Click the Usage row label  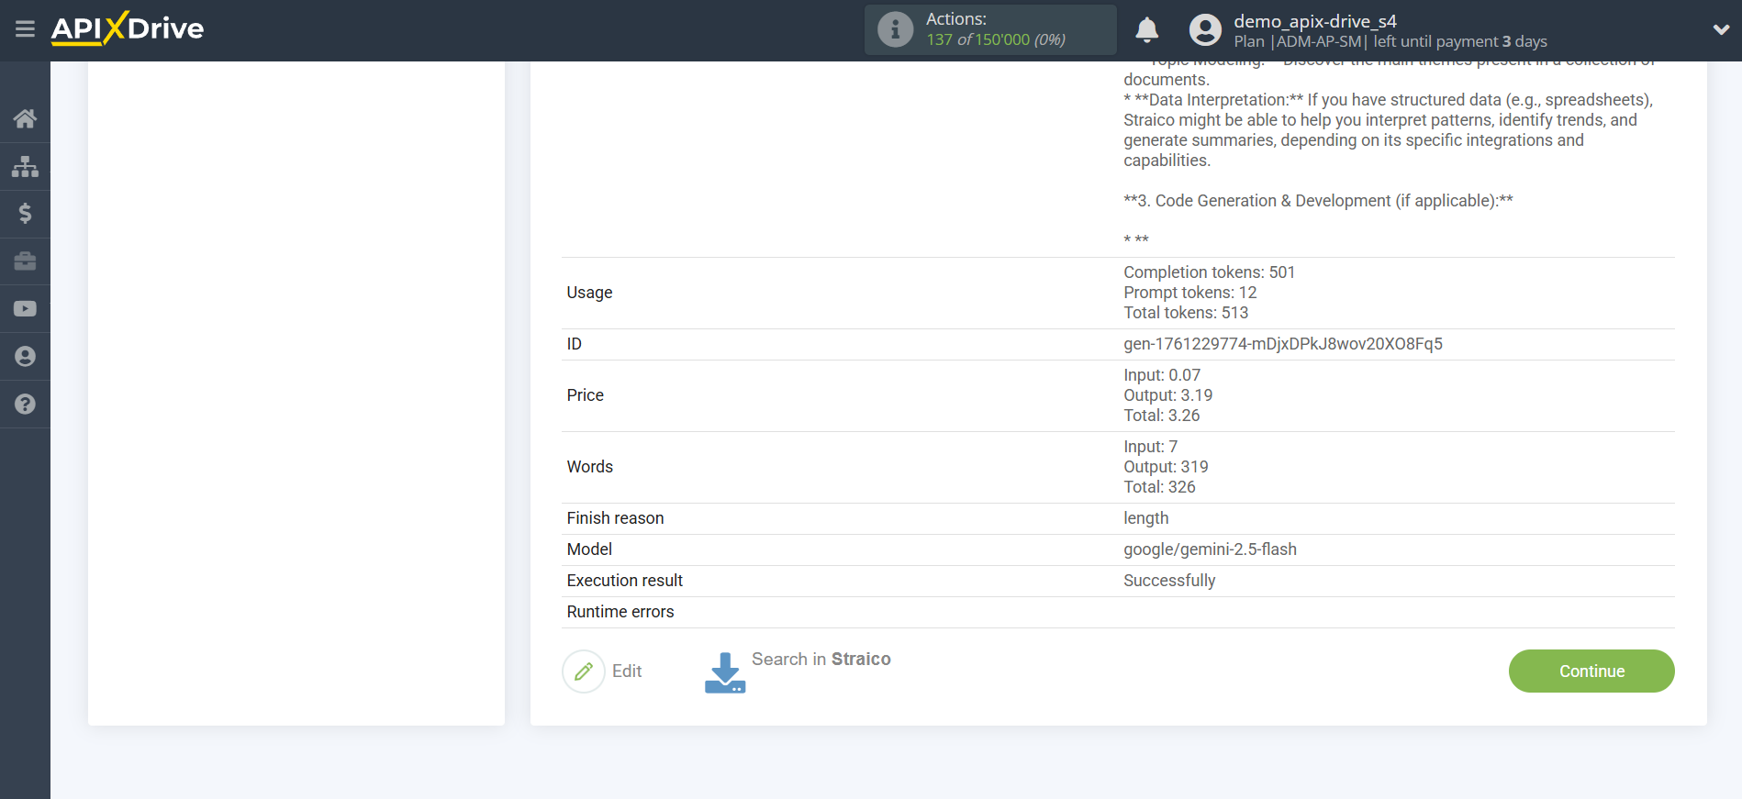tap(589, 293)
